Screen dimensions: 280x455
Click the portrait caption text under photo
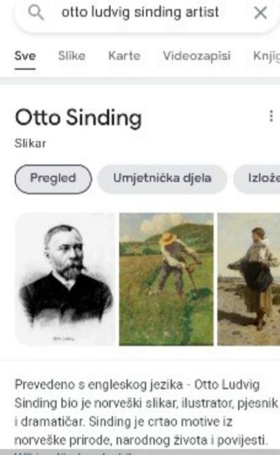pyautogui.click(x=64, y=339)
